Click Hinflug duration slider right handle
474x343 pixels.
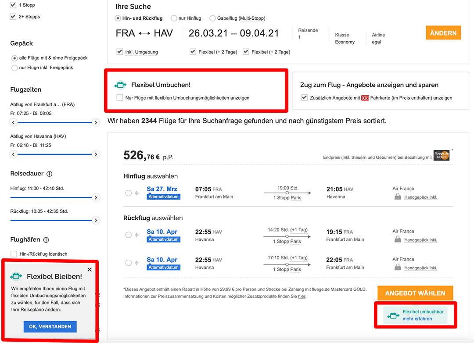click(x=96, y=198)
